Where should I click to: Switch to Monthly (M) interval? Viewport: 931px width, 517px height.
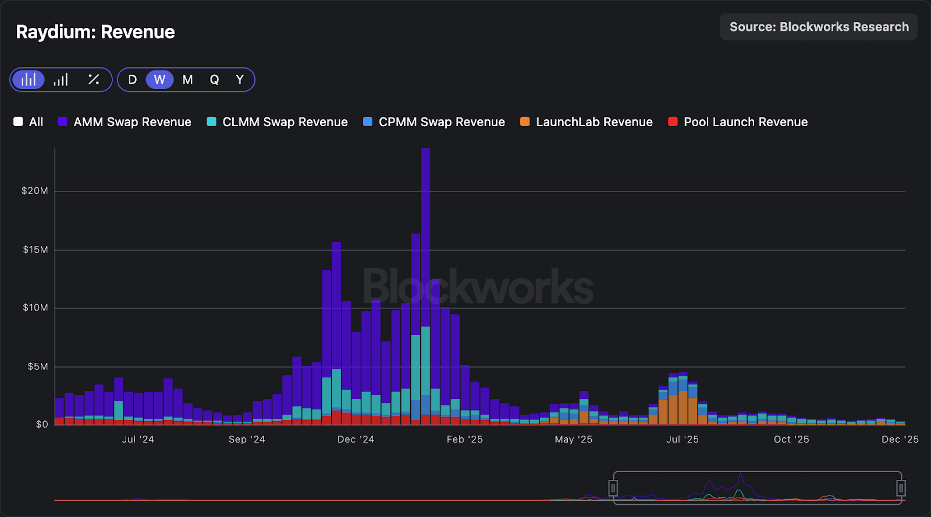[187, 80]
